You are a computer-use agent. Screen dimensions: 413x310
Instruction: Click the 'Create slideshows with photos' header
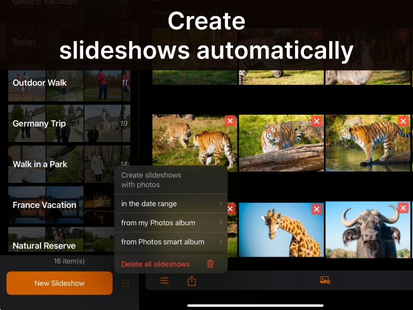pos(151,180)
